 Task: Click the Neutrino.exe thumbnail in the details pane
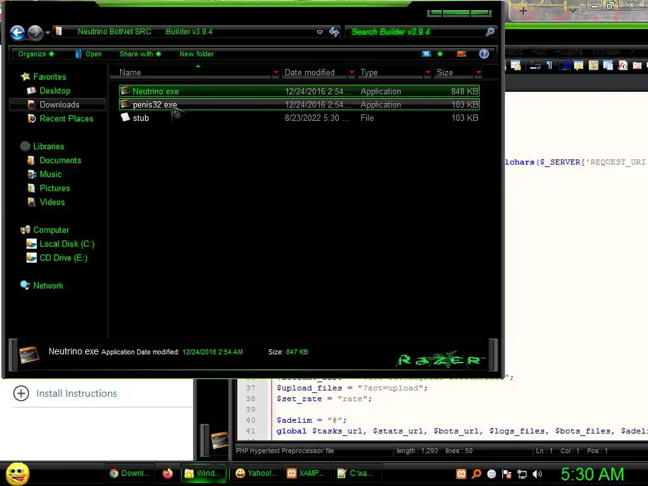click(x=28, y=354)
